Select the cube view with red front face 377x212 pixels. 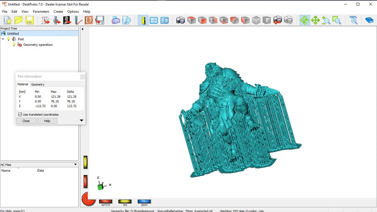coord(202,21)
